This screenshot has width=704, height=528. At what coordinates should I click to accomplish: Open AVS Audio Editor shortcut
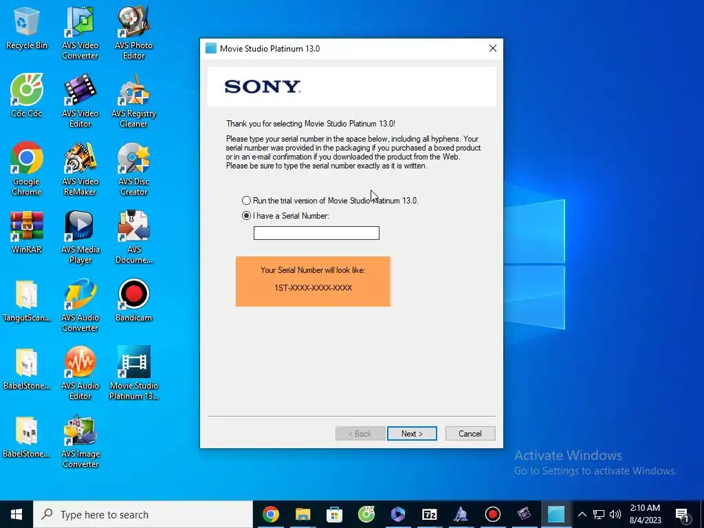tap(80, 373)
